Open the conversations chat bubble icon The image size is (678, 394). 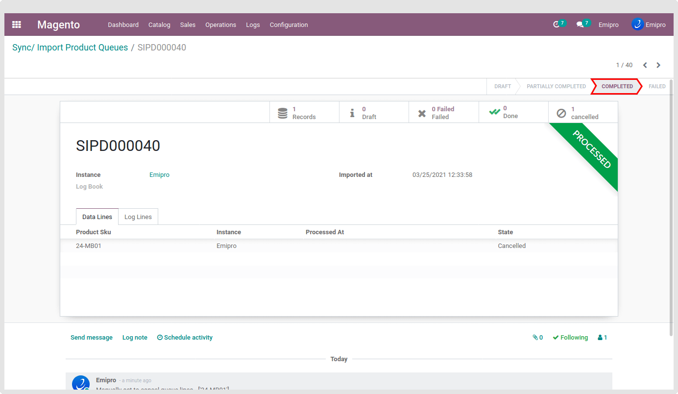[x=580, y=25]
